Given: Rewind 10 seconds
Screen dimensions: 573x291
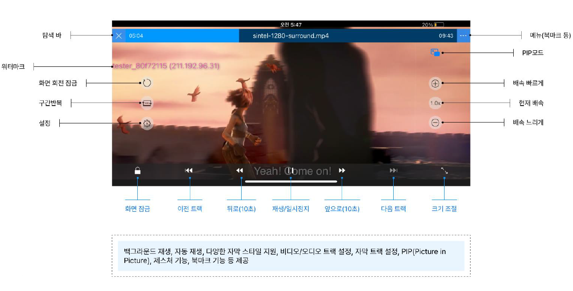Looking at the screenshot, I should point(240,170).
